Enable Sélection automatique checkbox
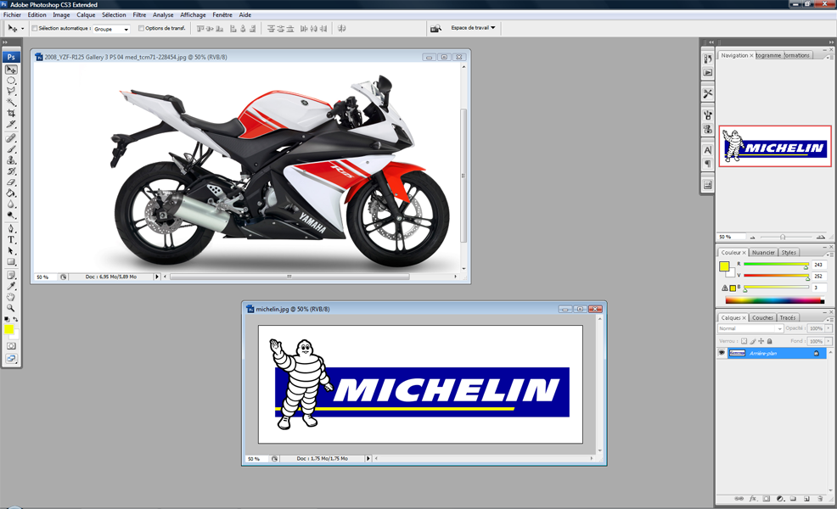This screenshot has width=837, height=509. (35, 28)
